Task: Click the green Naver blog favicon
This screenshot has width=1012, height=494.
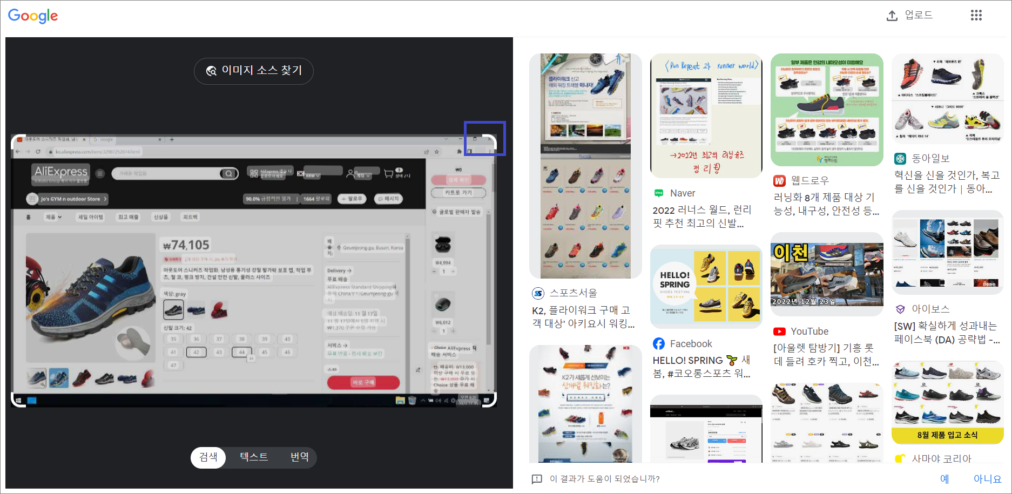Action: [x=659, y=193]
